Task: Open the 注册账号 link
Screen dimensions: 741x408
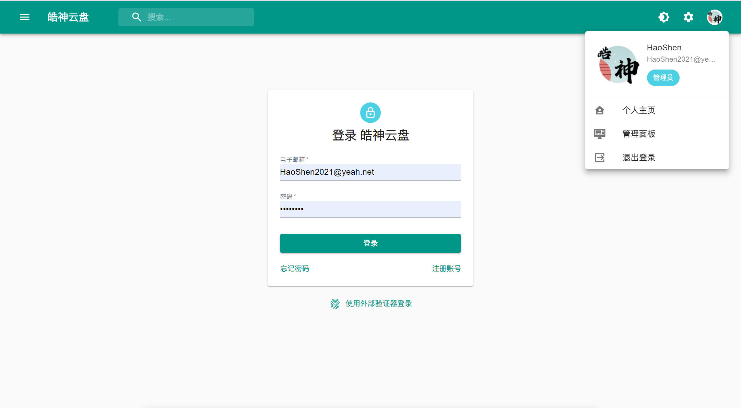Action: (x=446, y=269)
